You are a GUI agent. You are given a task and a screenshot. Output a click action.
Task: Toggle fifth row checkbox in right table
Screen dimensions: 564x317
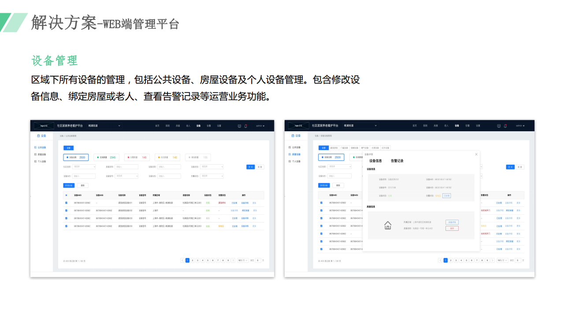click(x=321, y=234)
